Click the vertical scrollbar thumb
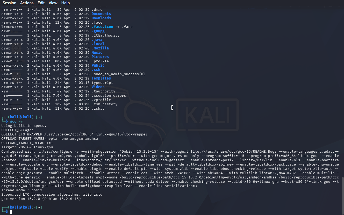This screenshot has height=215, width=344. (343, 195)
